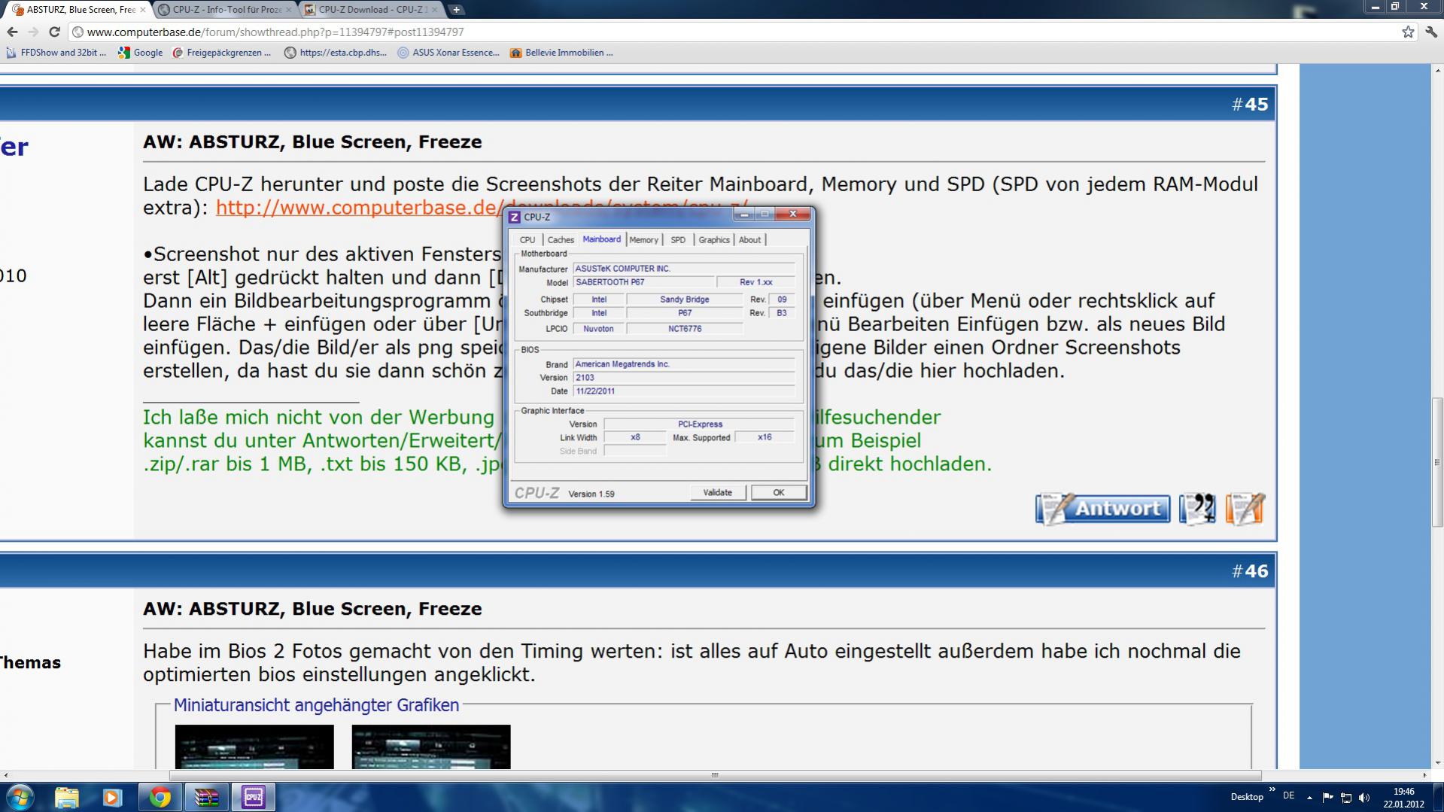Close the CPU-Z Info-Tool browser tab
The width and height of the screenshot is (1444, 812).
(288, 10)
